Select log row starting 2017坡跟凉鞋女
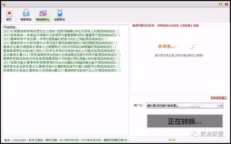 62,62
